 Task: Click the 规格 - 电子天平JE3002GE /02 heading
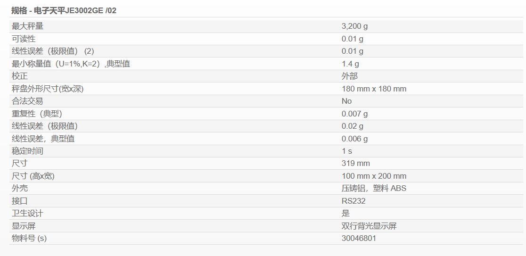64,10
